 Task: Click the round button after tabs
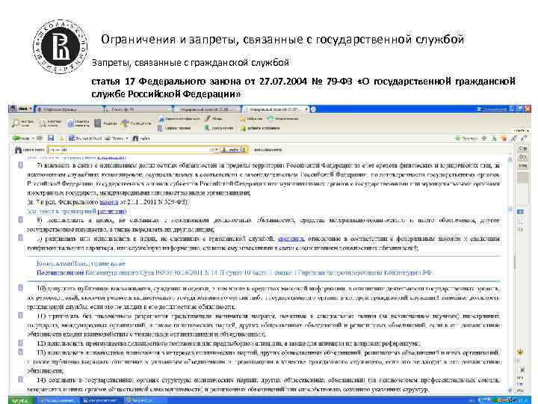click(x=313, y=109)
